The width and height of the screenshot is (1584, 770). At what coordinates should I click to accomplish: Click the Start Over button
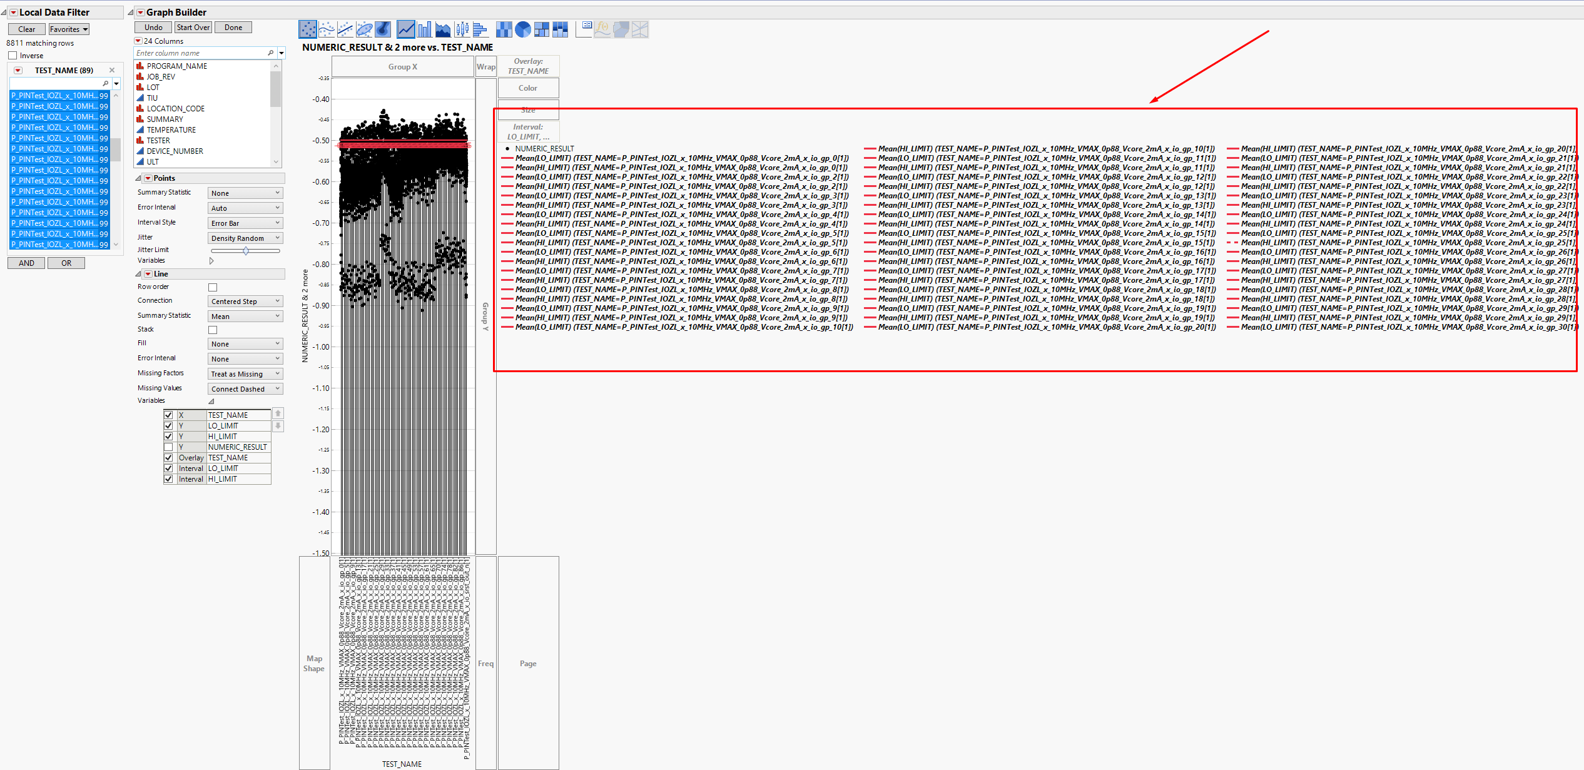point(193,28)
